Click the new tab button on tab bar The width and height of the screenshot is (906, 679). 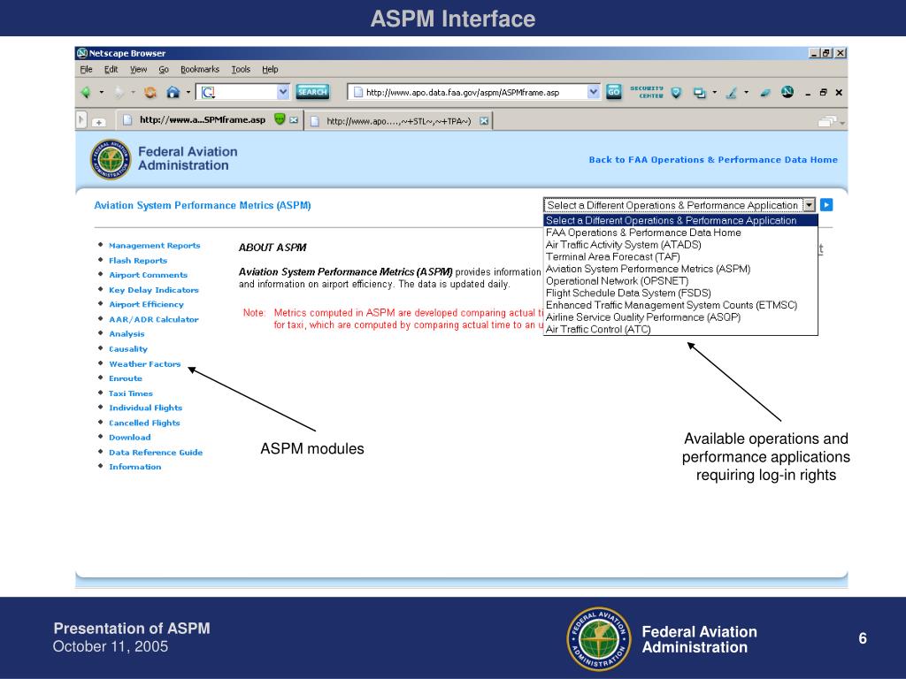pyautogui.click(x=99, y=121)
